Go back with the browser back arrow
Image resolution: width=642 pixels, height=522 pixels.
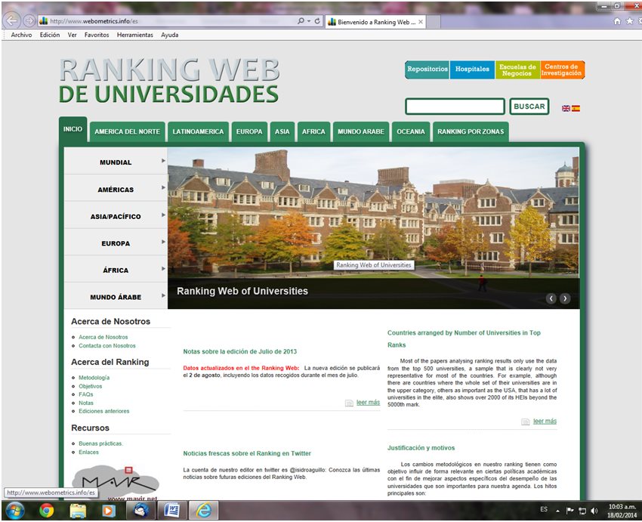pos(11,20)
